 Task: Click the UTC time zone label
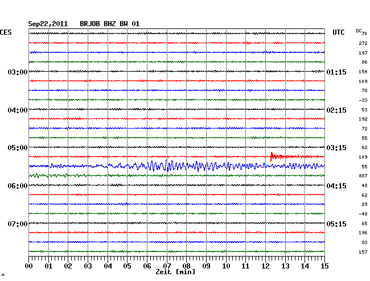pos(338,32)
